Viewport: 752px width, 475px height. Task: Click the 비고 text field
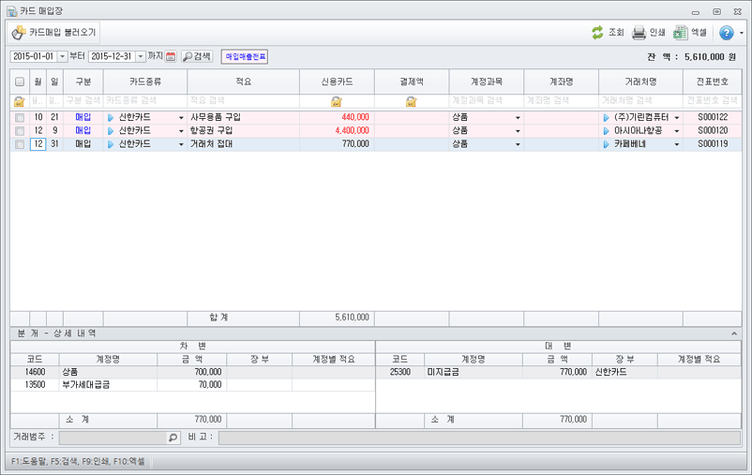[x=478, y=438]
